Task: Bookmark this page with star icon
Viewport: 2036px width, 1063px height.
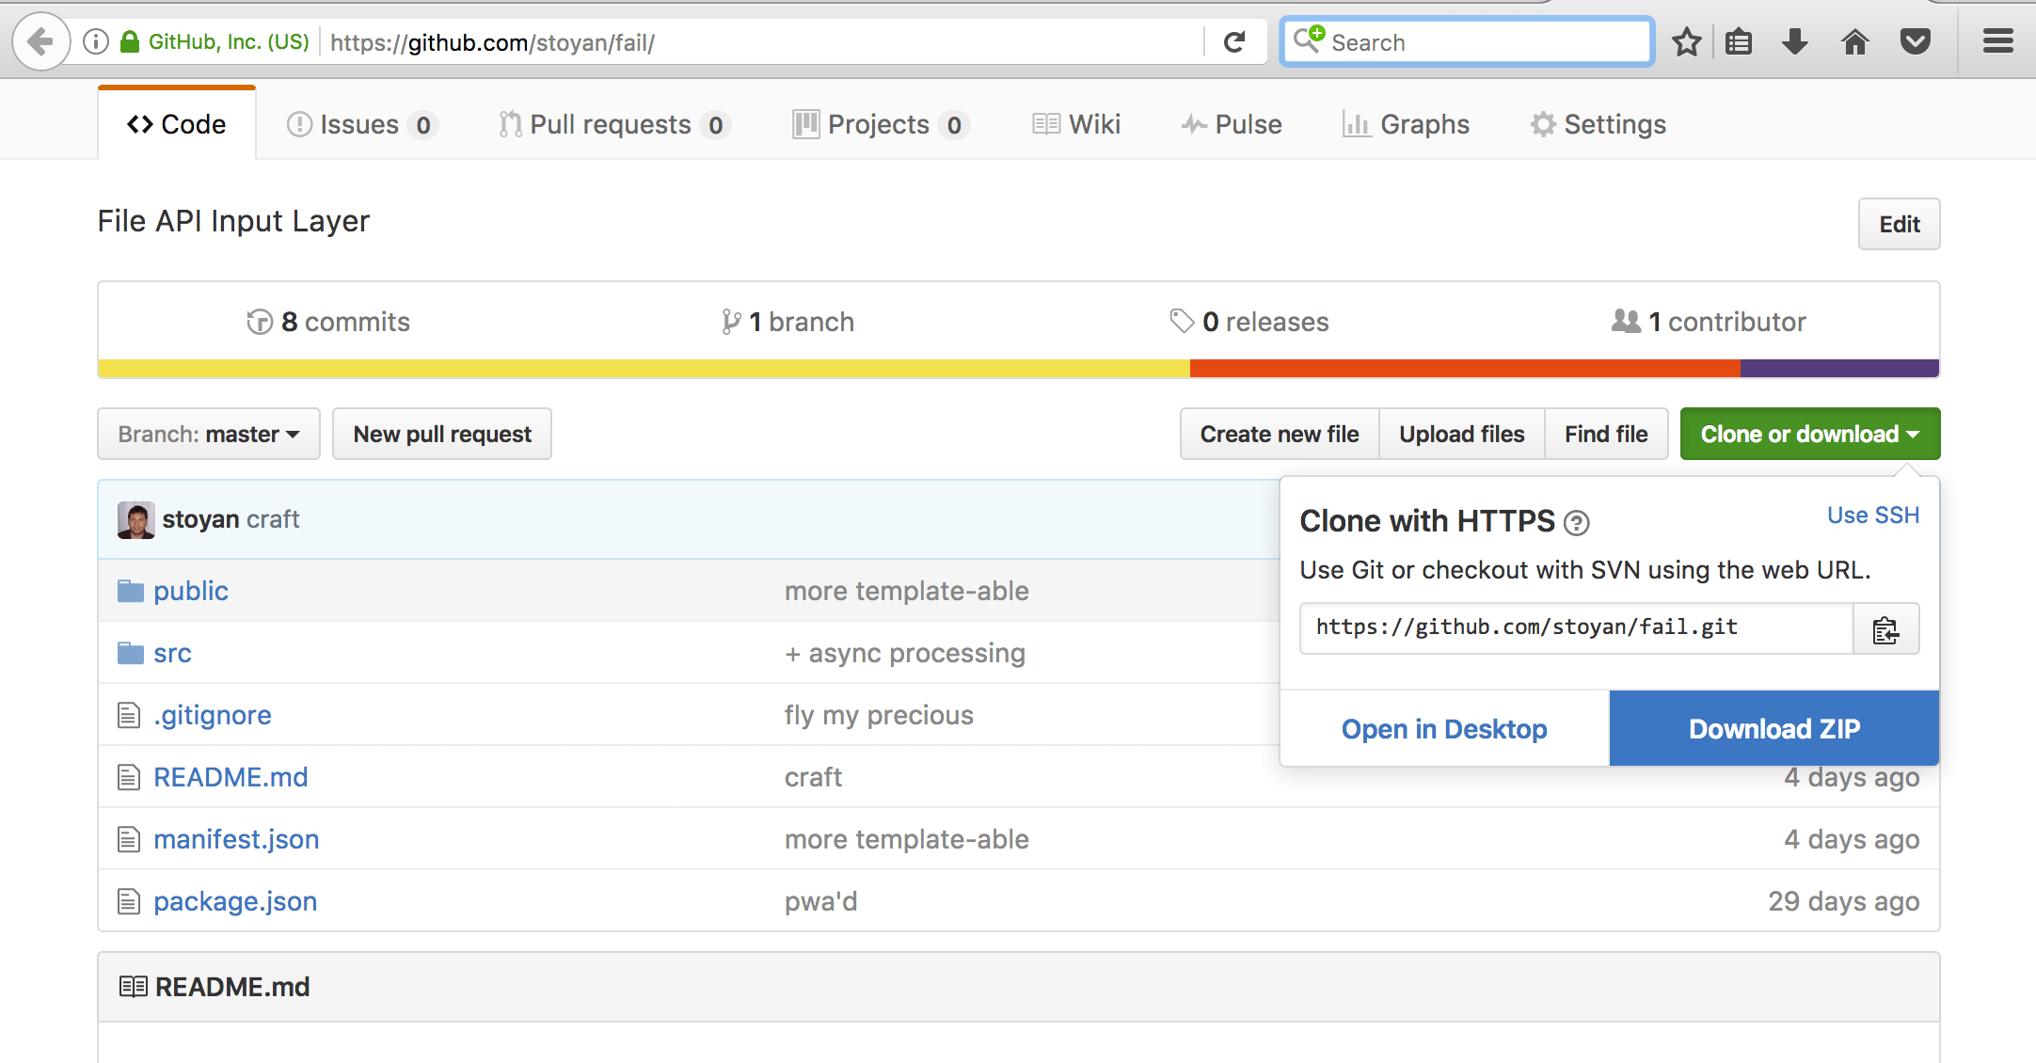Action: pos(1686,42)
